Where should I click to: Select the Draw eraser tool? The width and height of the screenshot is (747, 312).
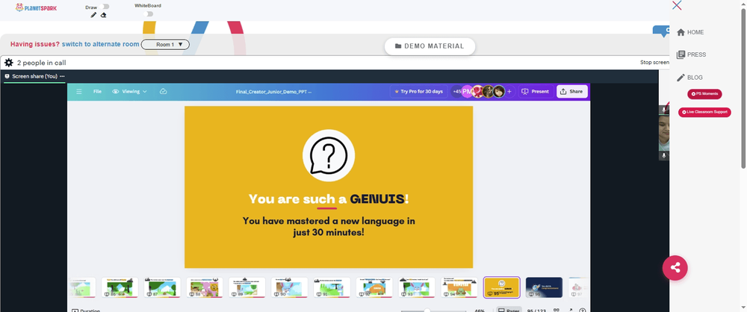point(103,15)
